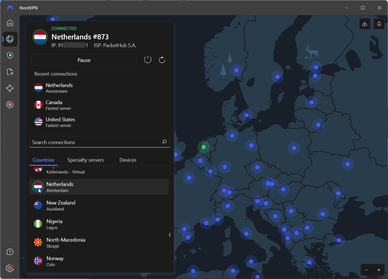Select the Kathmandu - Virtual entry
The image size is (388, 279).
pos(99,171)
